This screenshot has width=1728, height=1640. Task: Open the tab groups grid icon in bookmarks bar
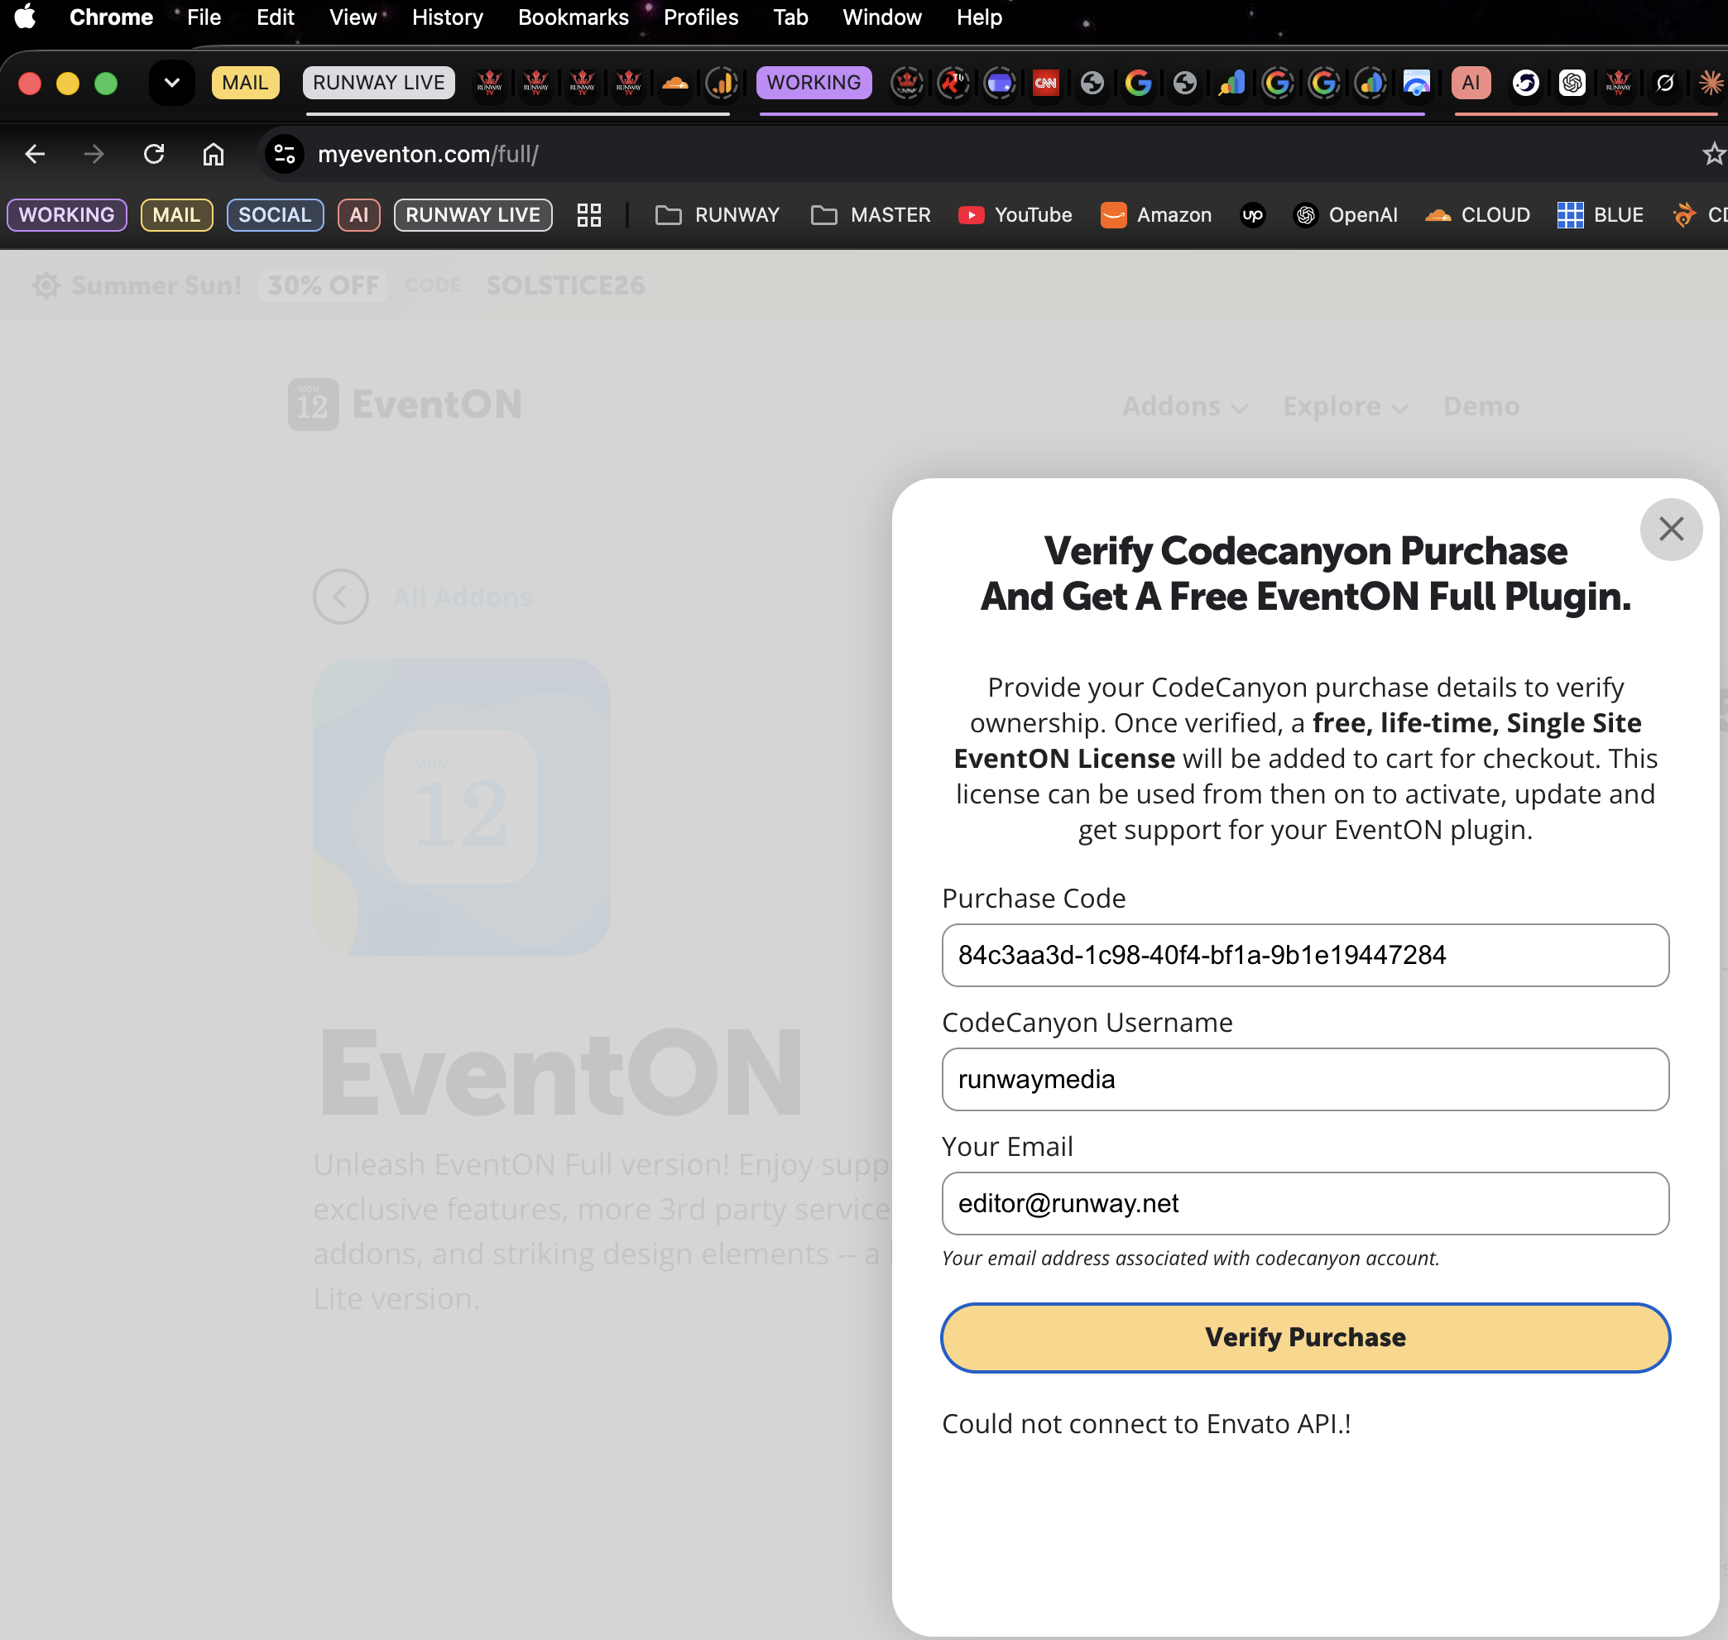pos(589,215)
